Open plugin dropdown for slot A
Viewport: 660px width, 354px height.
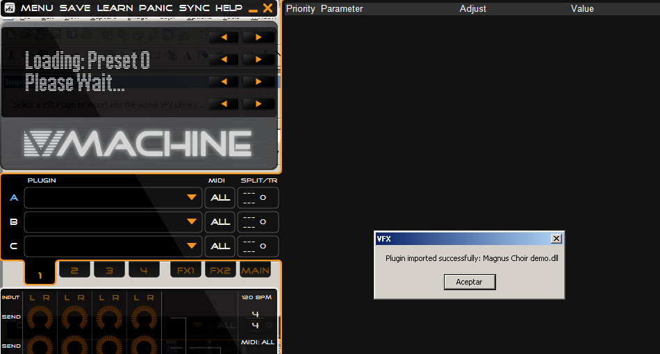click(192, 197)
